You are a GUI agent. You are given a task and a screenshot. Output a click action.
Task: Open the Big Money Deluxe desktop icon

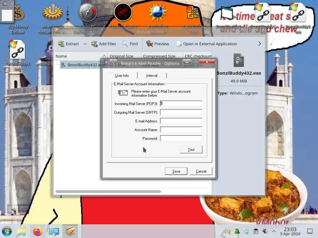pyautogui.click(x=18, y=19)
